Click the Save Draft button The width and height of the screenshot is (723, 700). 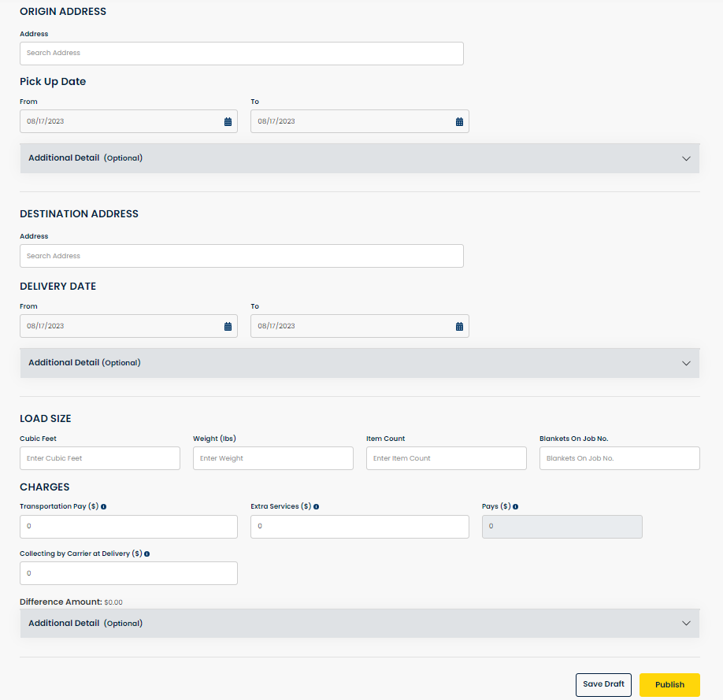pos(603,684)
